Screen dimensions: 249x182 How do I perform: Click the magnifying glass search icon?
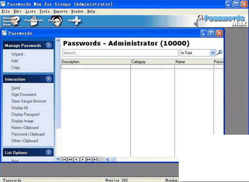pyautogui.click(x=220, y=53)
